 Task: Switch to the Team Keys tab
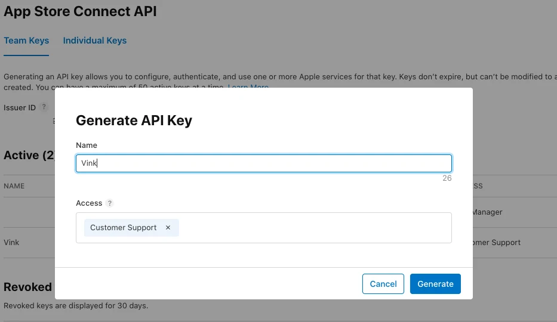coord(26,41)
